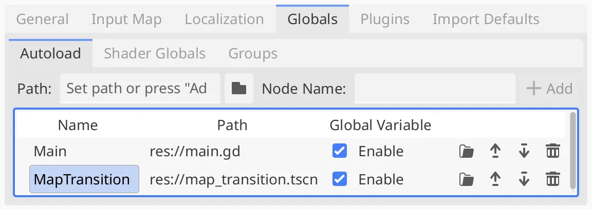Image resolution: width=592 pixels, height=209 pixels.
Task: Open file location for MapTransition autoload
Action: 466,179
